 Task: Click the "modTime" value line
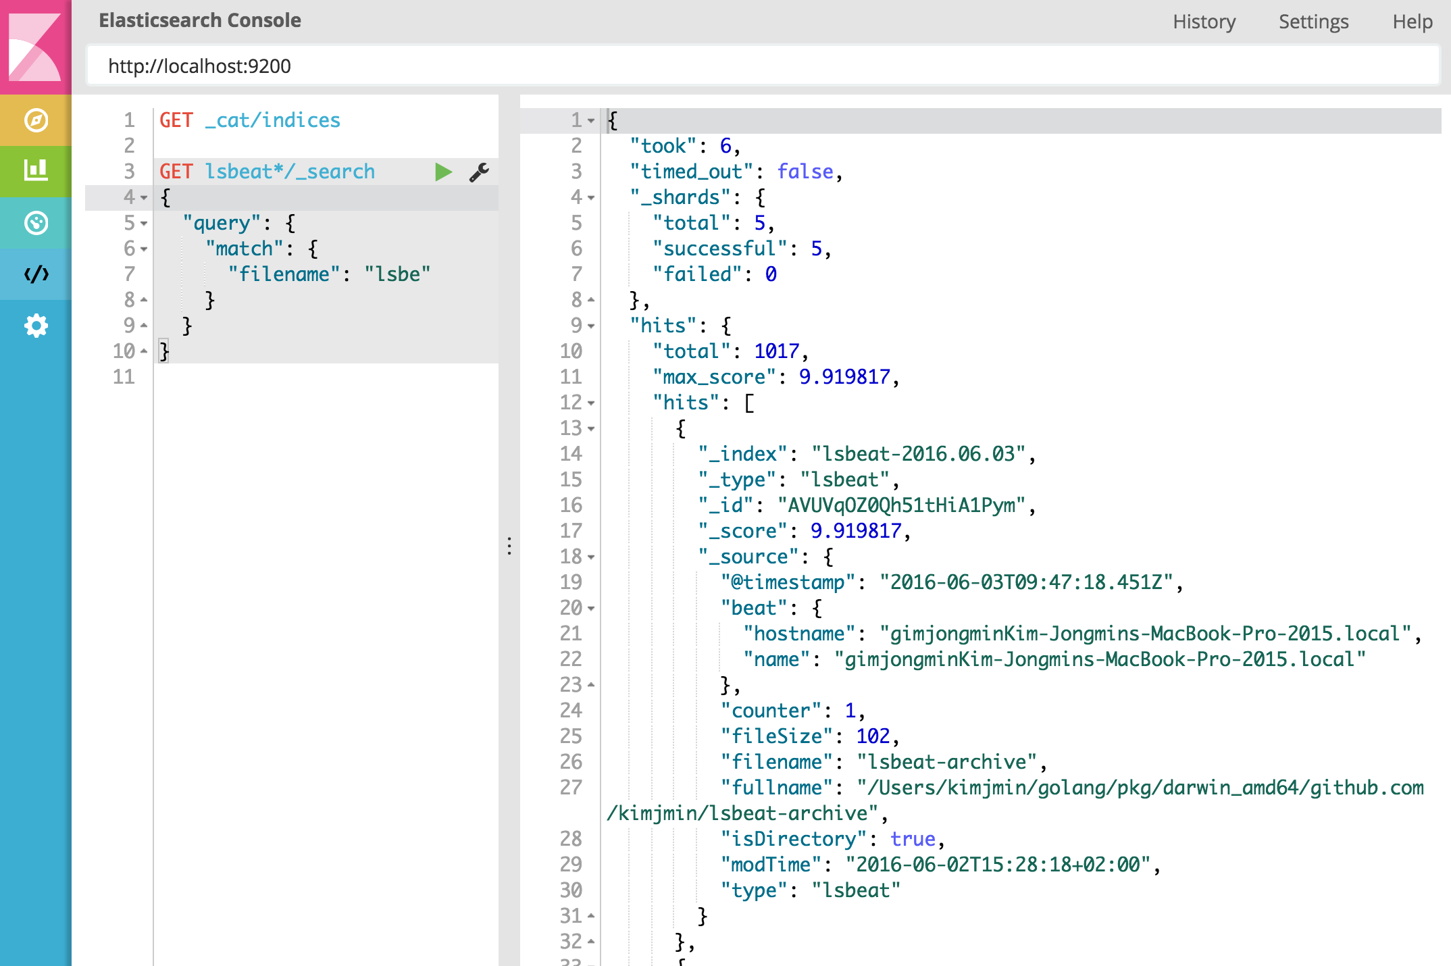pyautogui.click(x=940, y=865)
